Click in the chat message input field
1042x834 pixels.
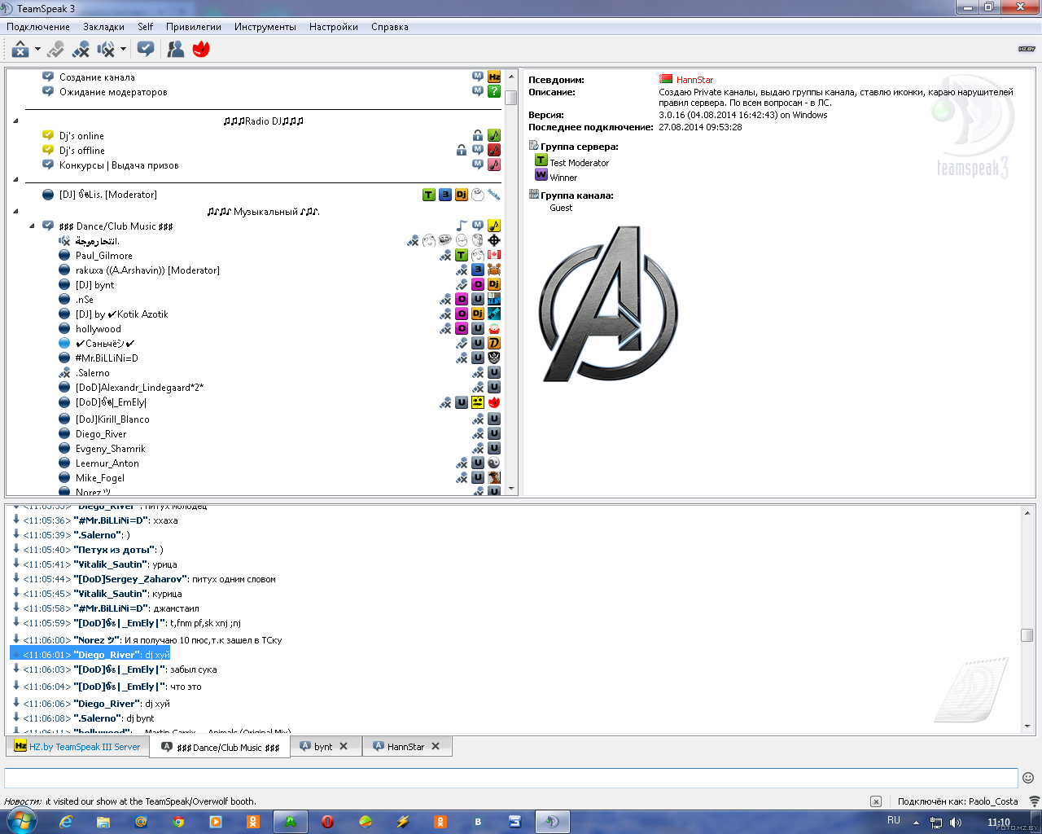[x=511, y=777]
